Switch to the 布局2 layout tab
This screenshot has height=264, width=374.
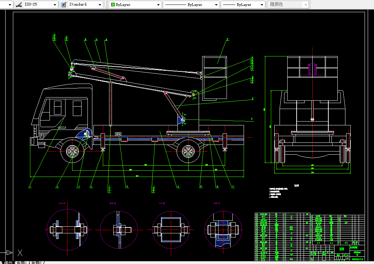coord(37,263)
